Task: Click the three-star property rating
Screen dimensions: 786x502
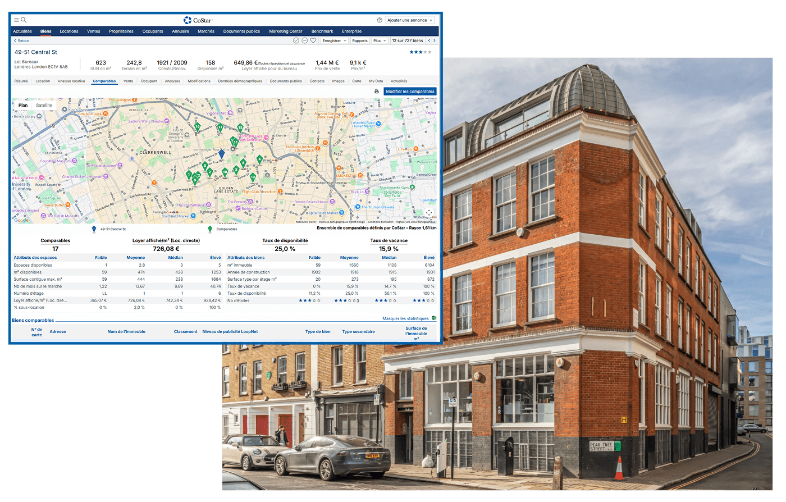Action: click(421, 52)
